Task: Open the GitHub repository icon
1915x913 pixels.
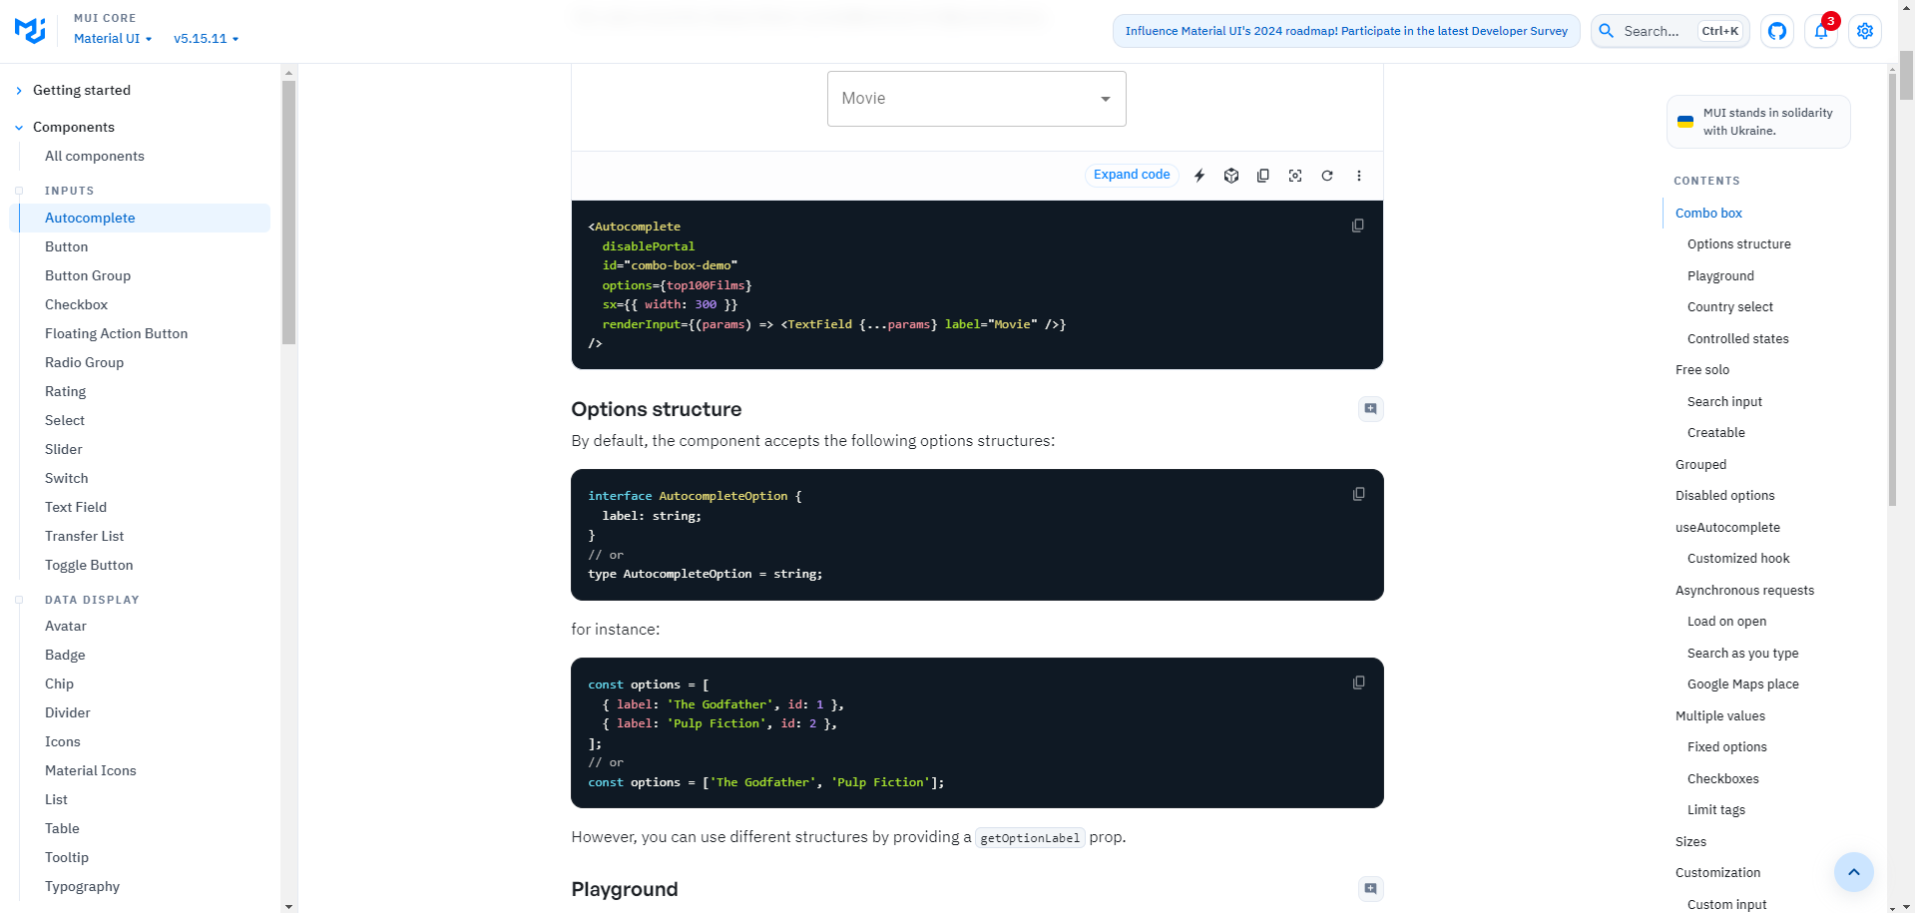Action: [x=1777, y=31]
